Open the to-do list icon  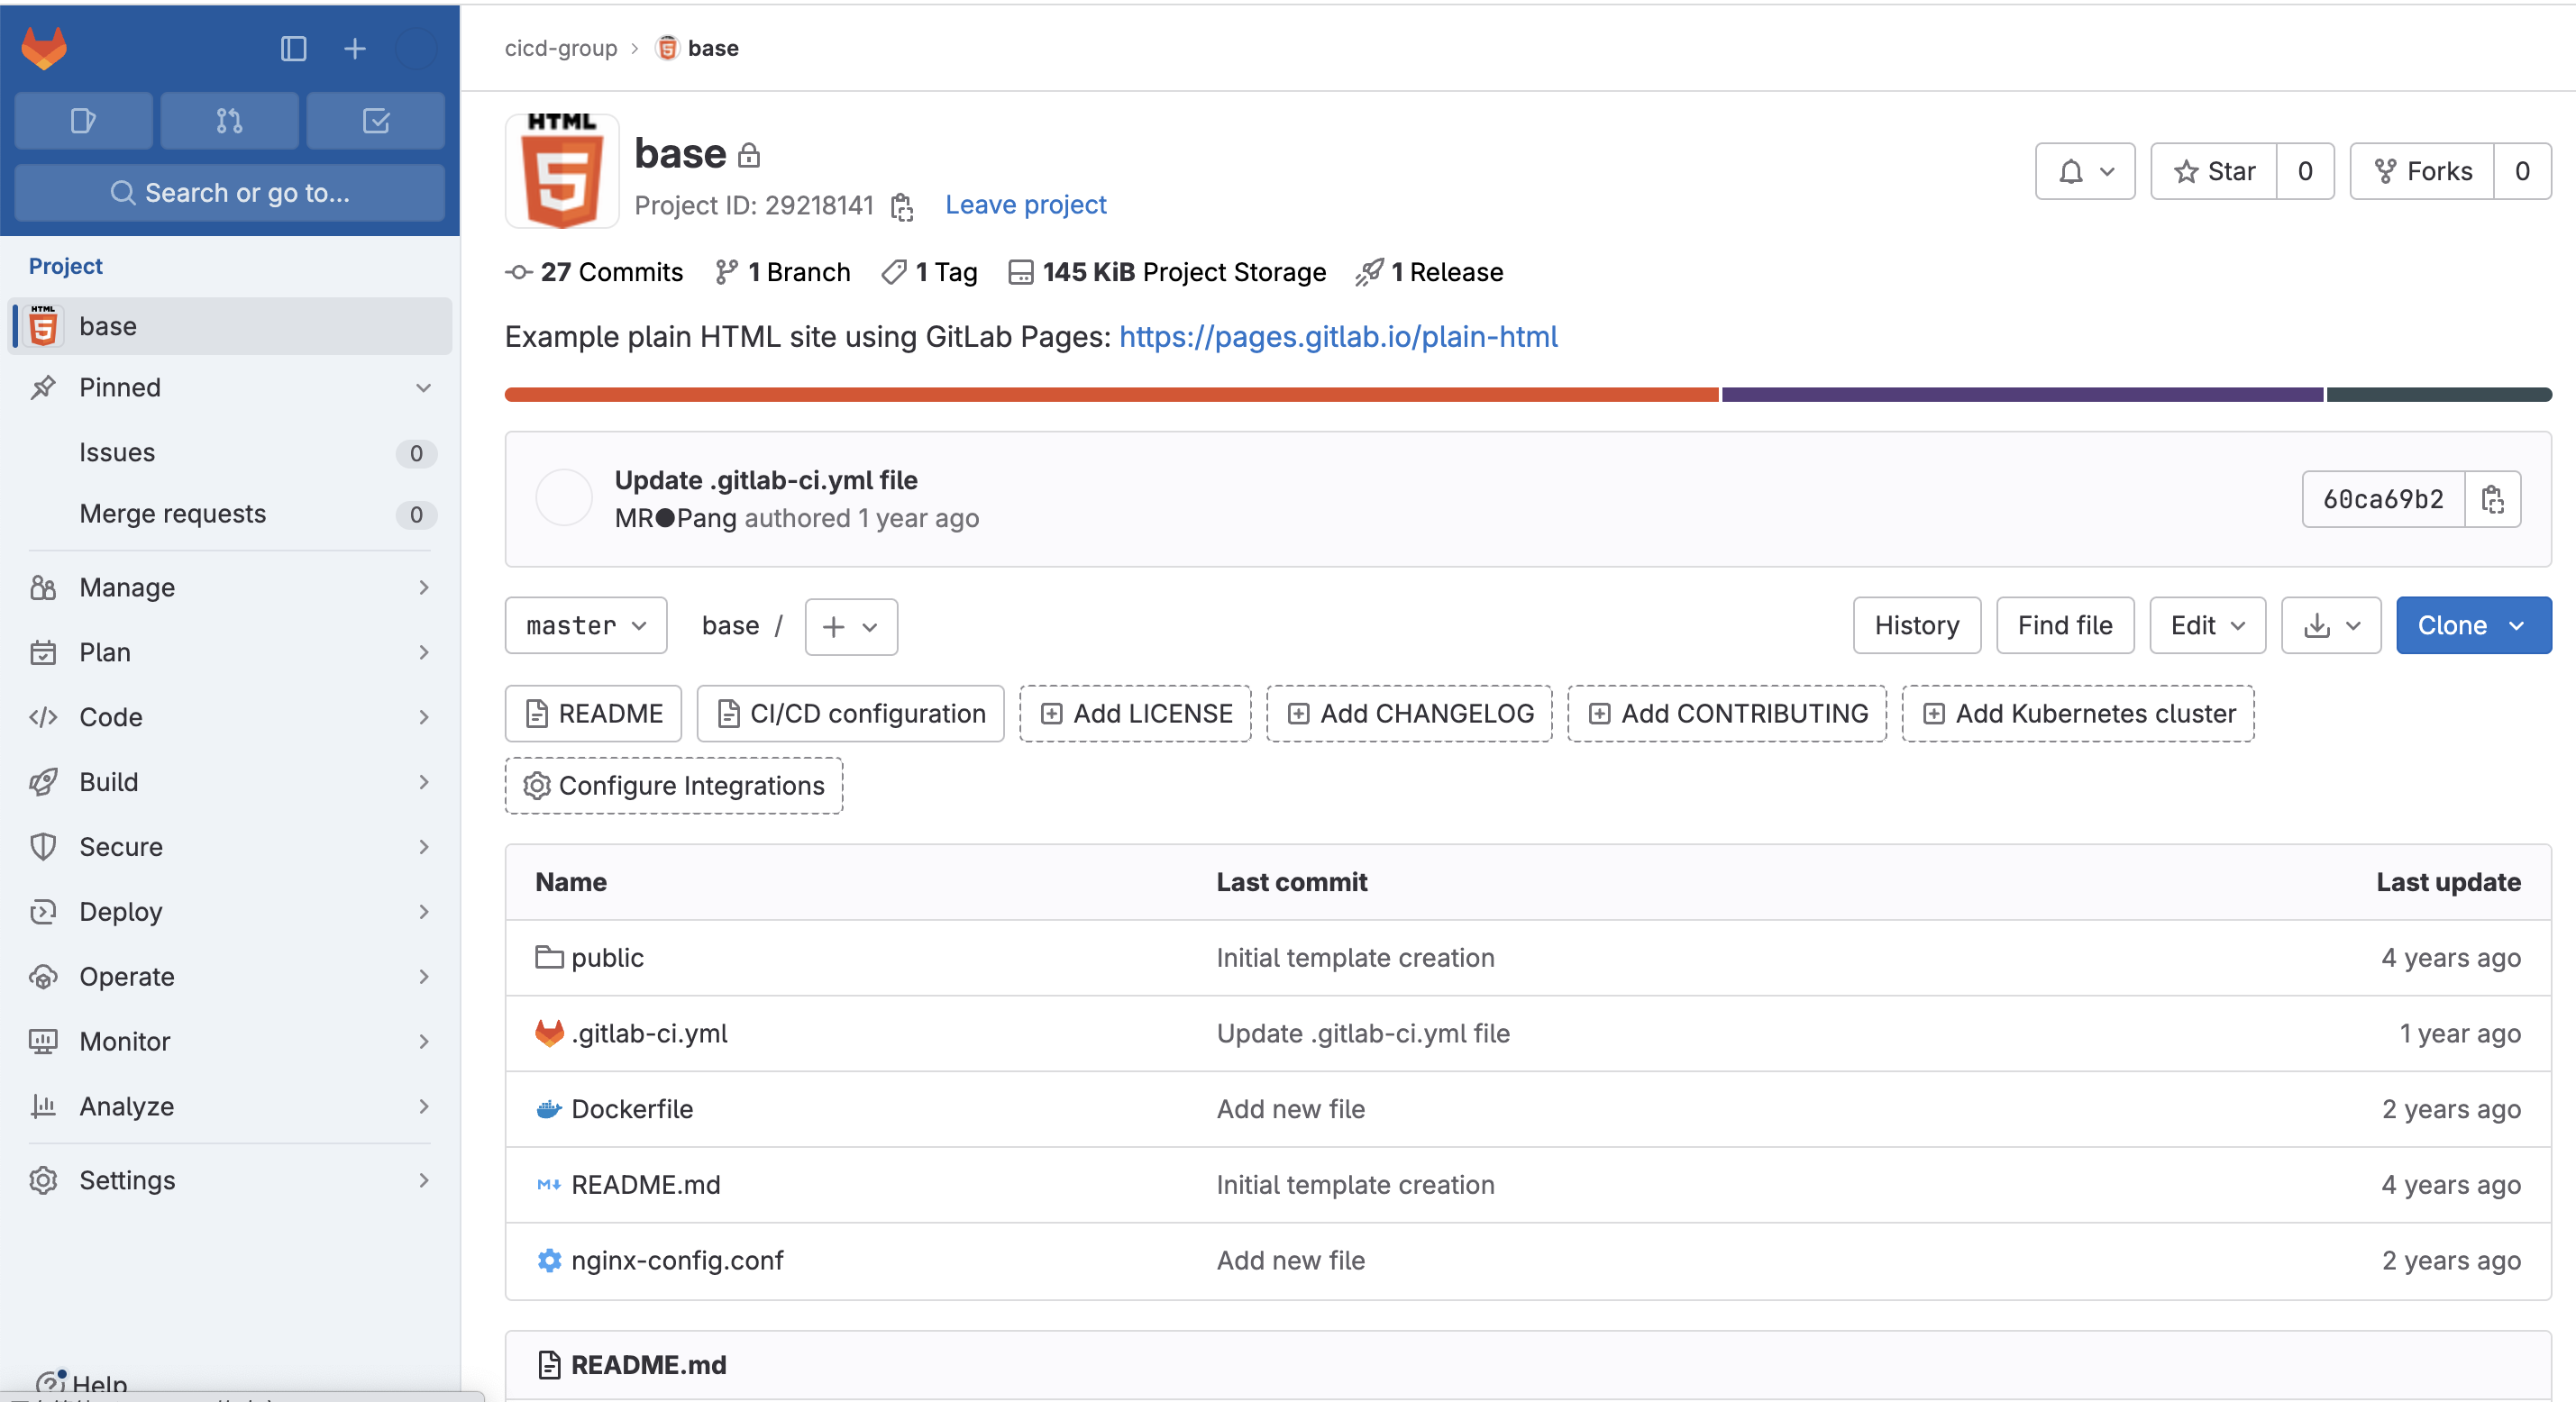click(376, 121)
